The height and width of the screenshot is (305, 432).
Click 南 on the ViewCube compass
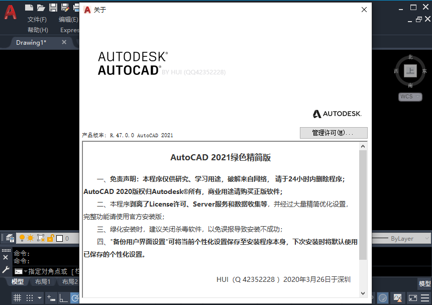pos(410,85)
